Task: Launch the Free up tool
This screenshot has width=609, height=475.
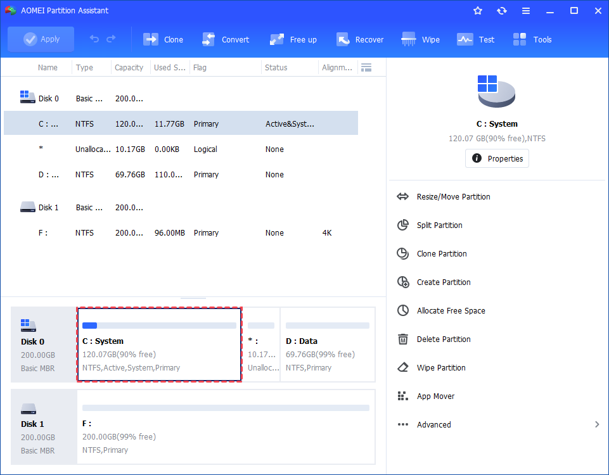Action: click(x=293, y=39)
